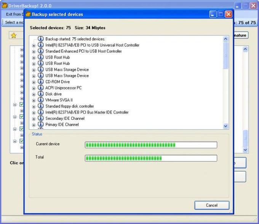This screenshot has height=224, width=259.
Task: Expand Intel 82371AB/EB PCI to USB Universal Host Controller
Action: click(x=34, y=46)
